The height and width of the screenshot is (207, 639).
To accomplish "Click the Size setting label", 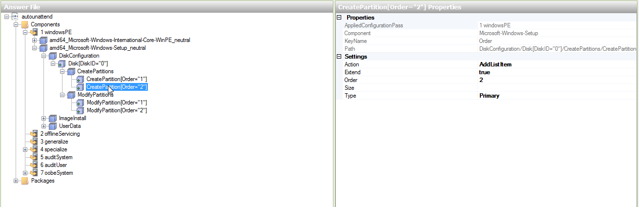I will [x=349, y=88].
